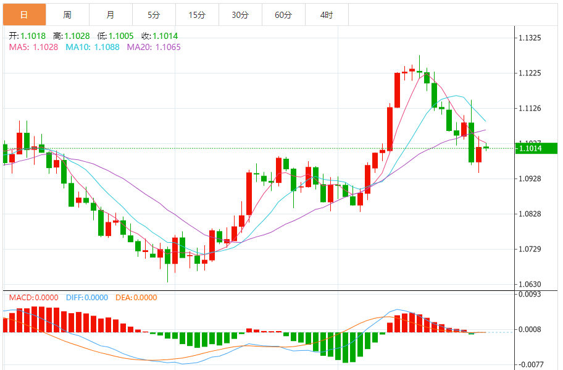Screen dimensions: 563x370
Task: Click the MACD:0.0000 indicator label
Action: 33,298
